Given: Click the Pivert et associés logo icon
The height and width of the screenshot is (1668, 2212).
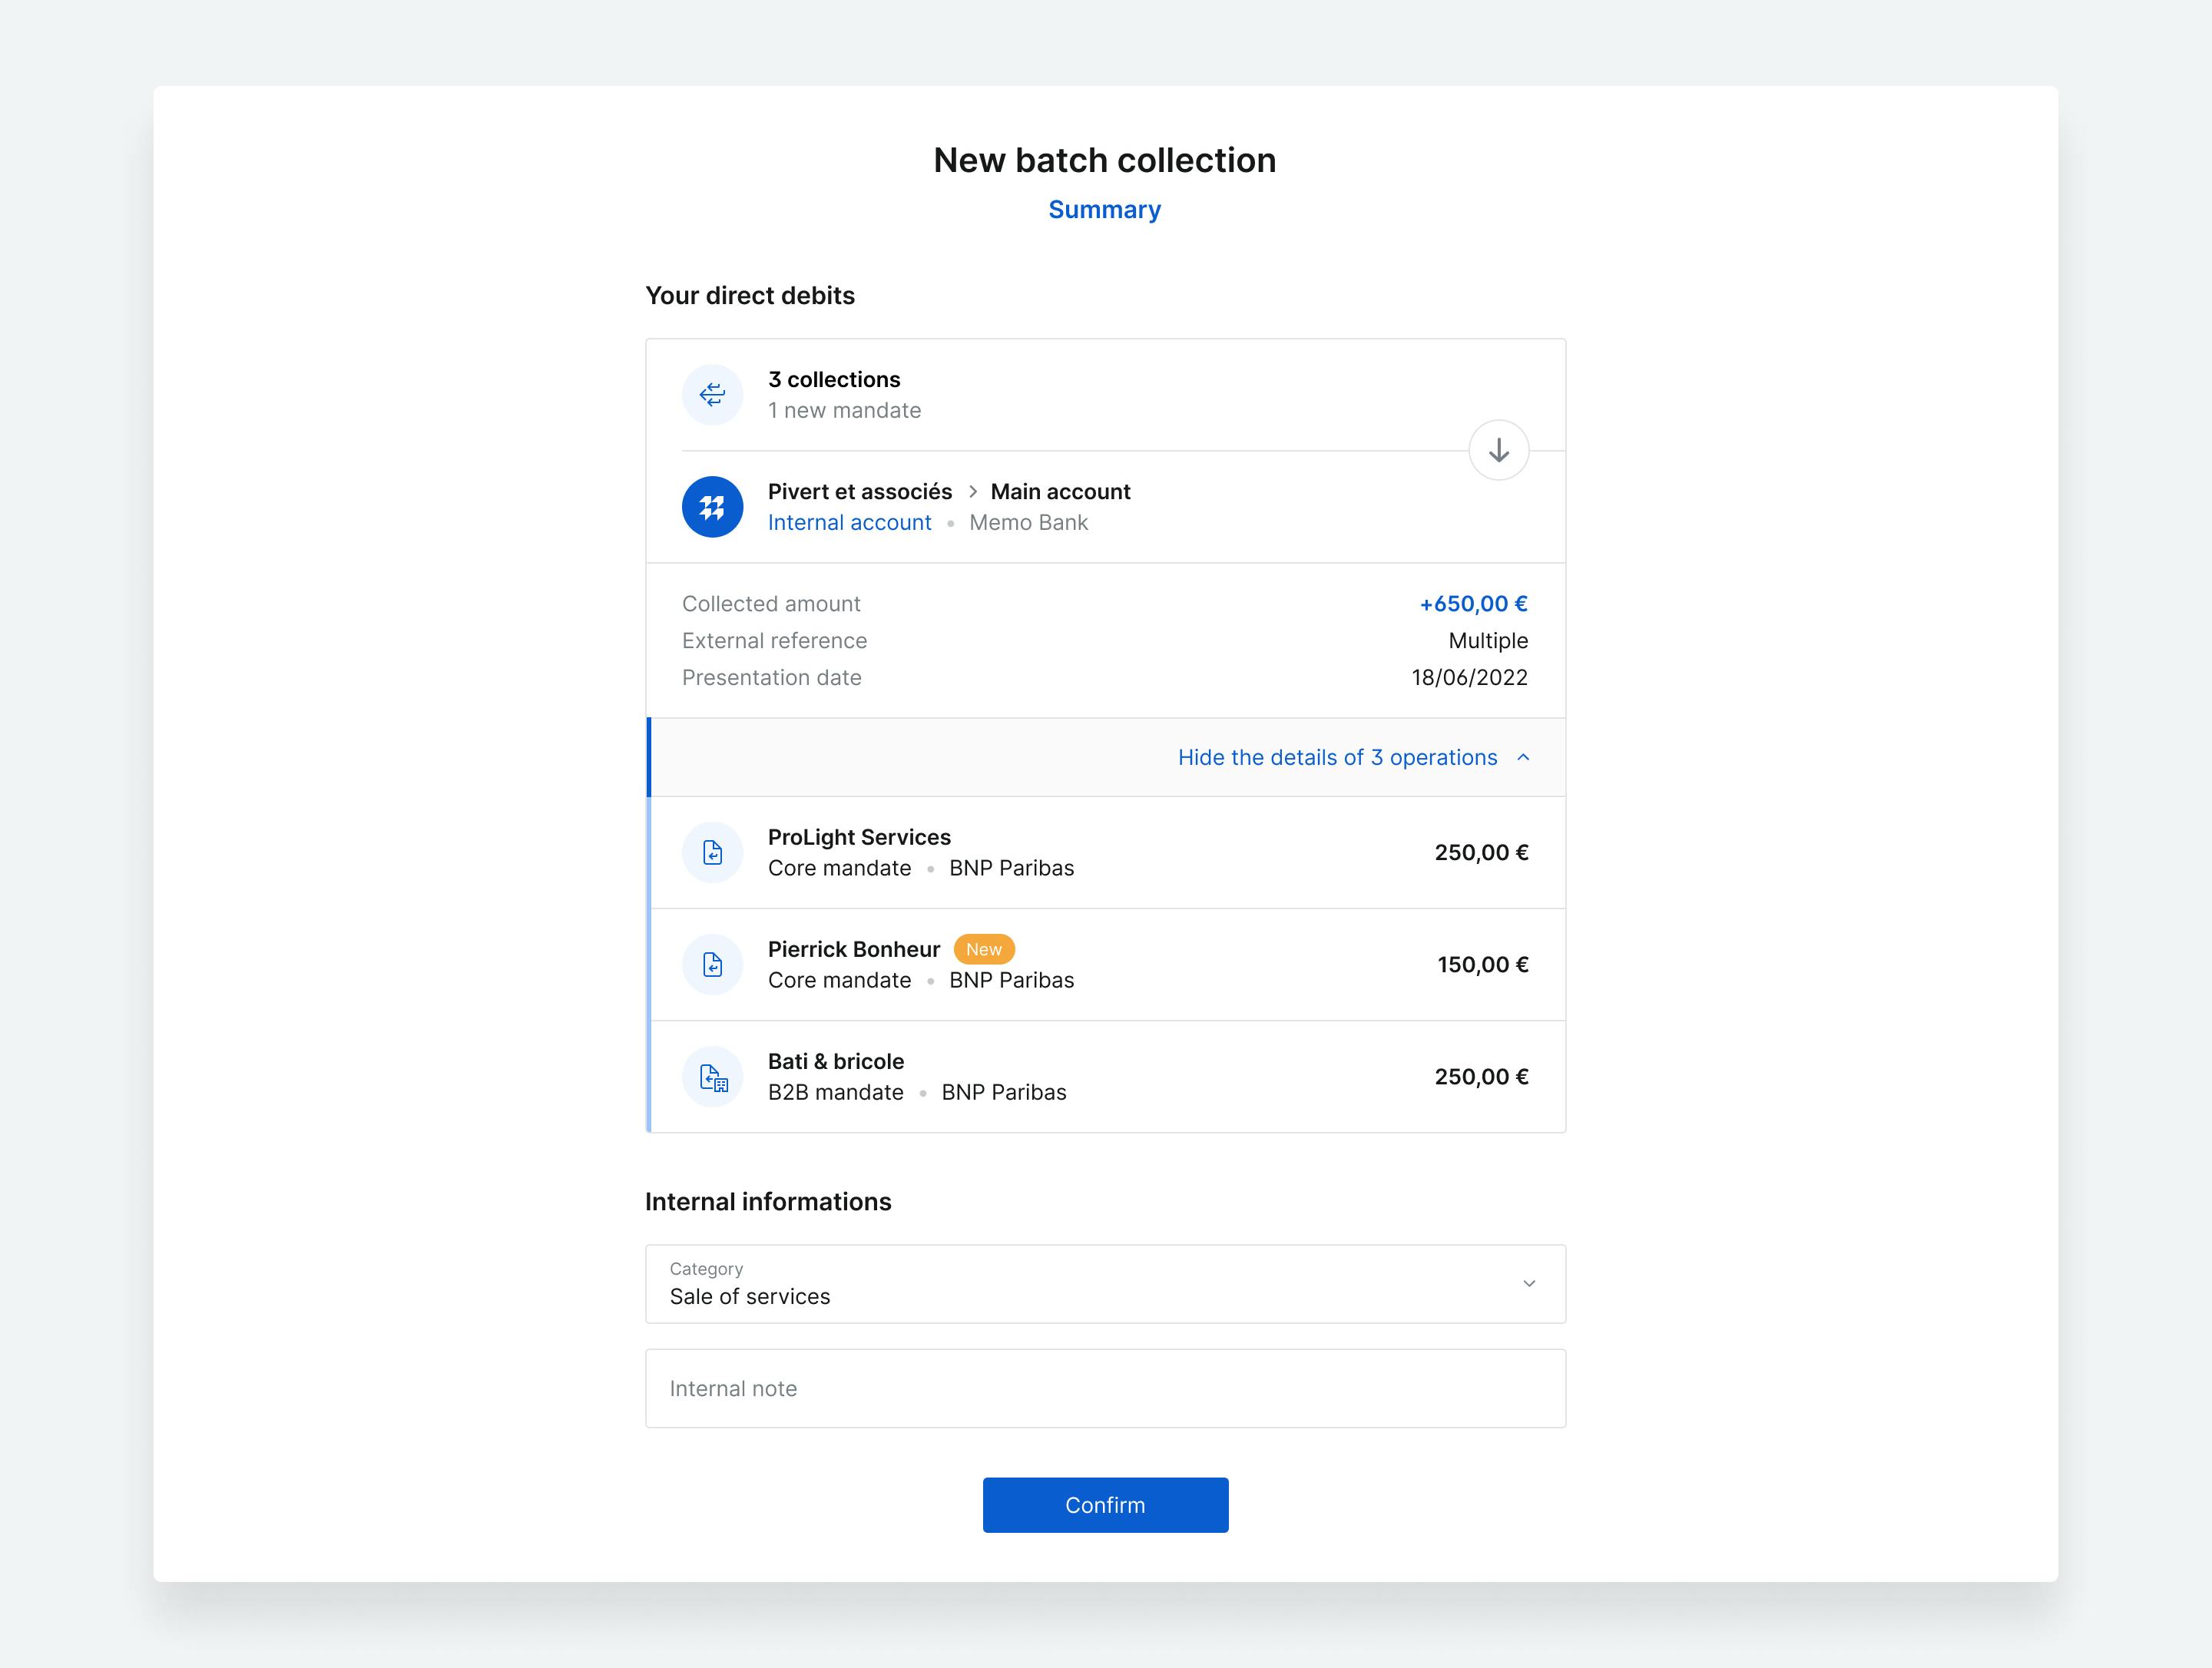Looking at the screenshot, I should [x=712, y=507].
